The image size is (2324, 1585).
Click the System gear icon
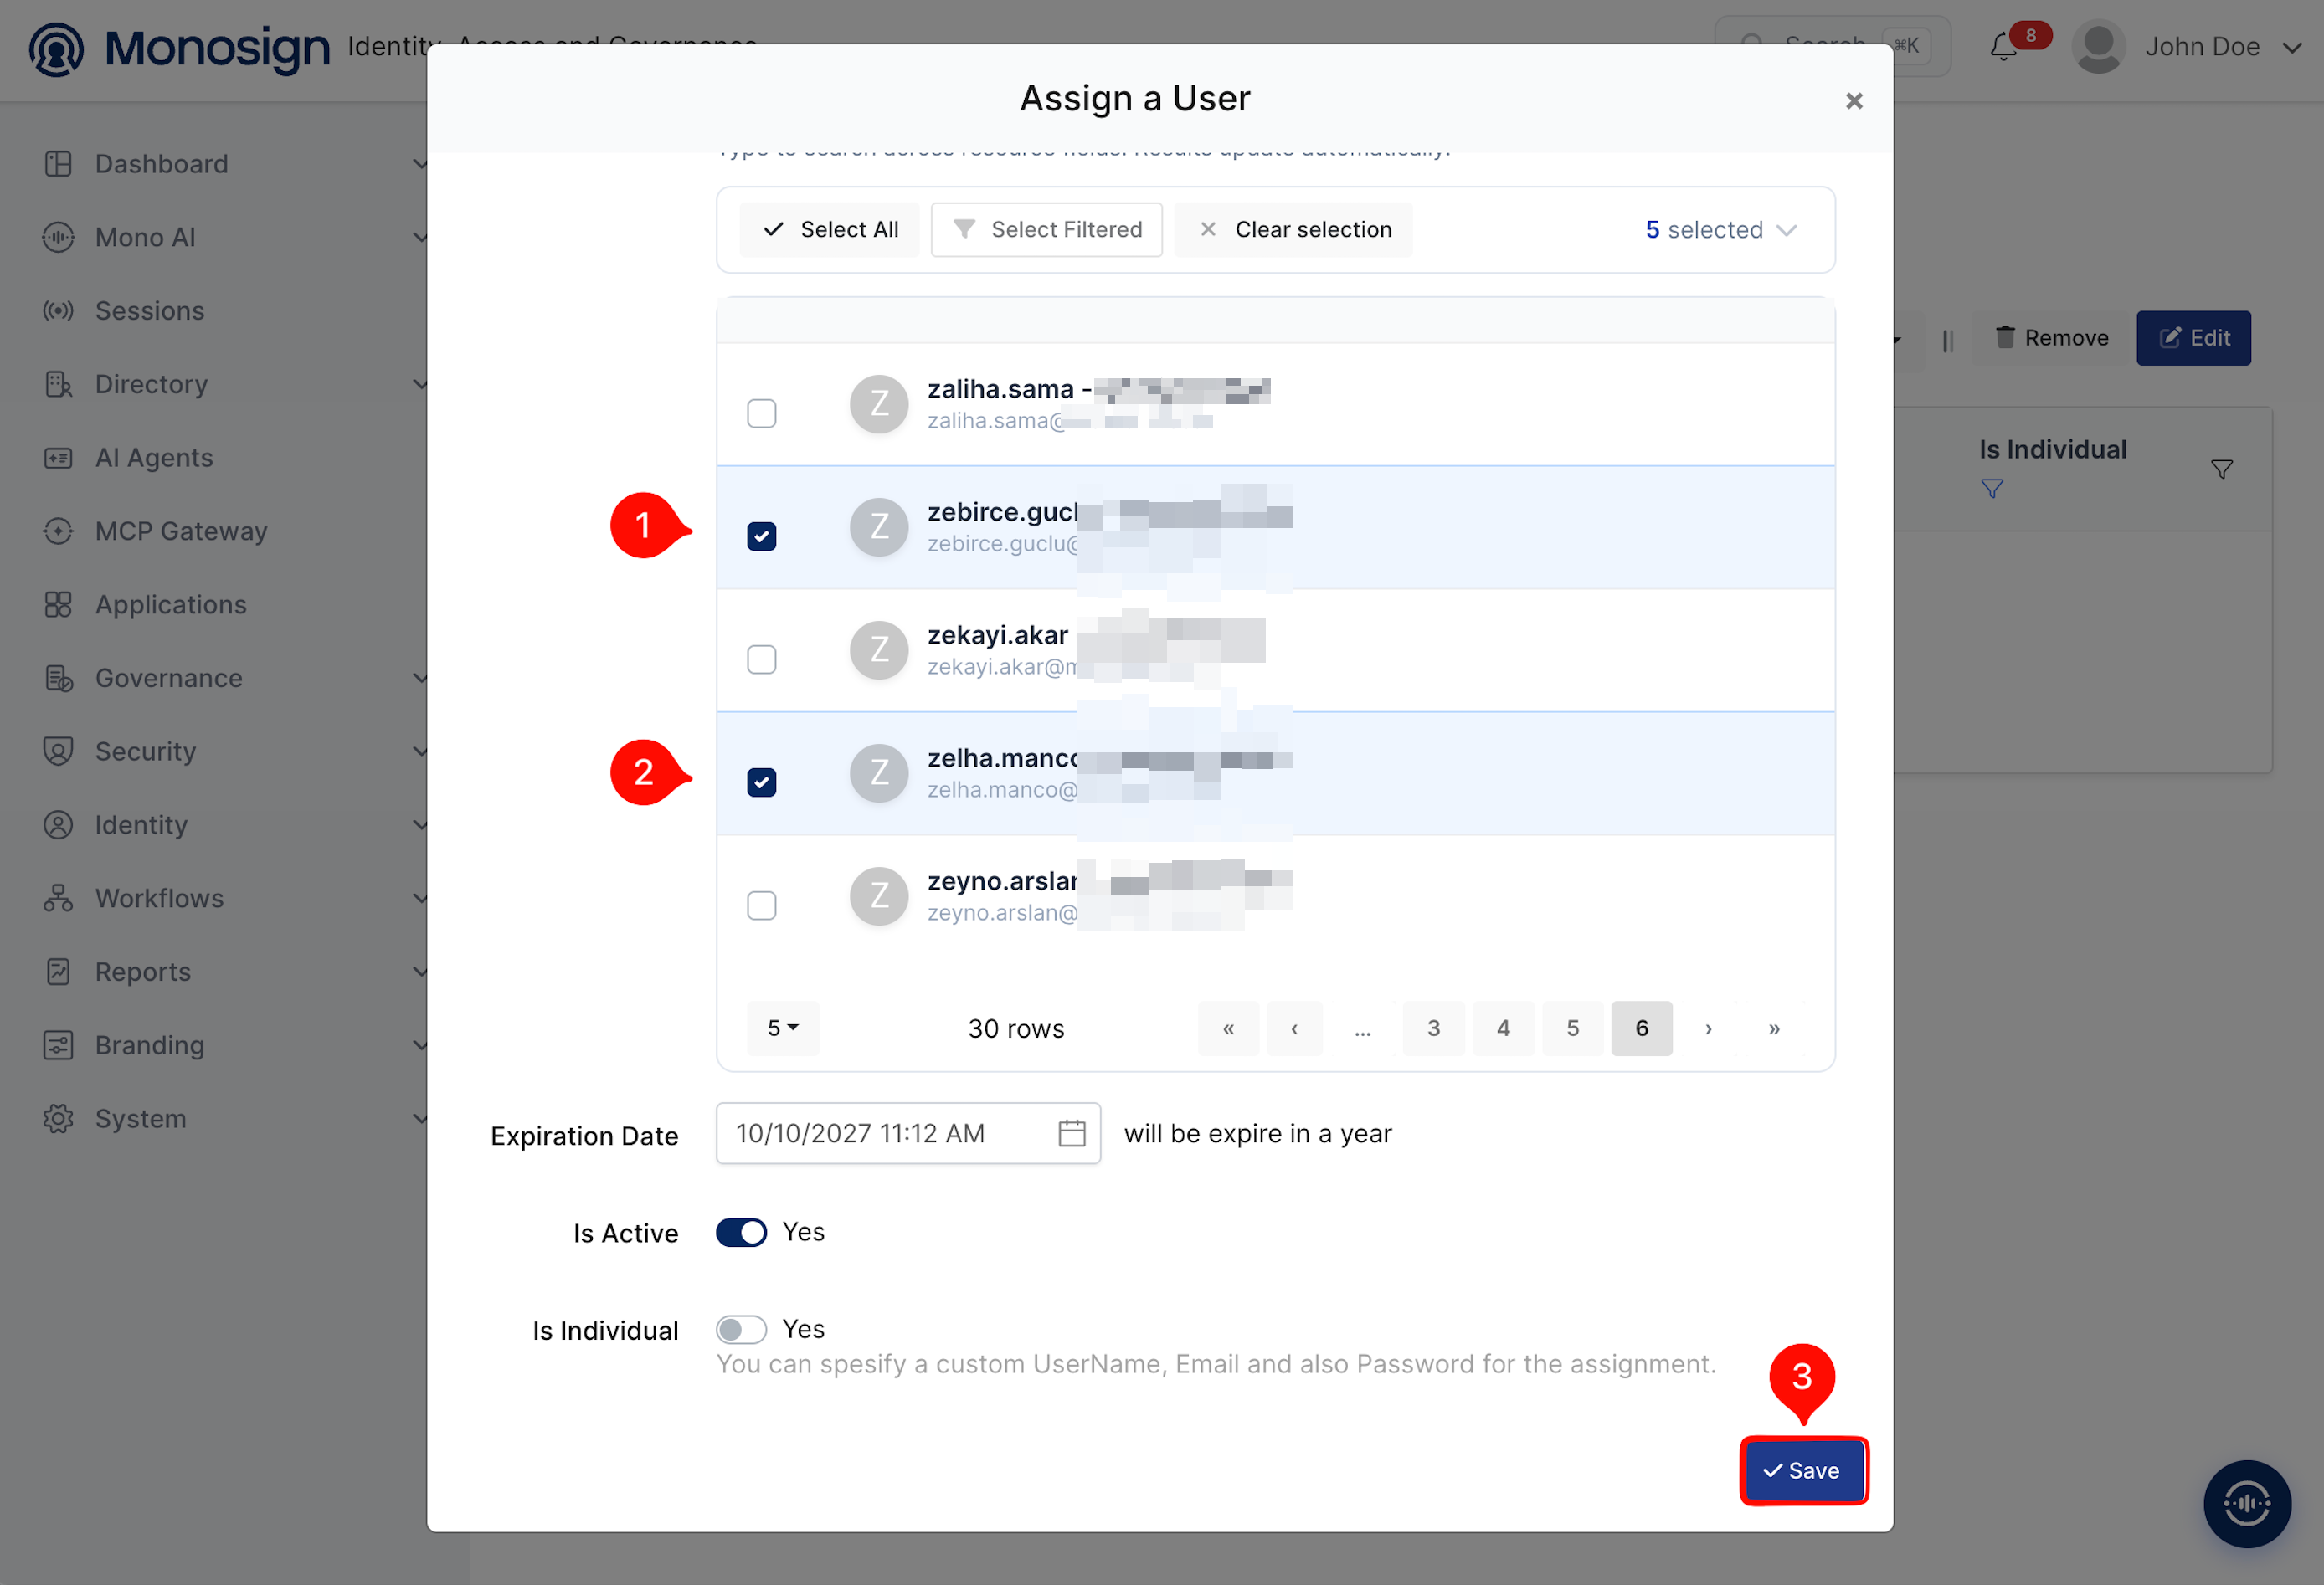pos(58,1118)
